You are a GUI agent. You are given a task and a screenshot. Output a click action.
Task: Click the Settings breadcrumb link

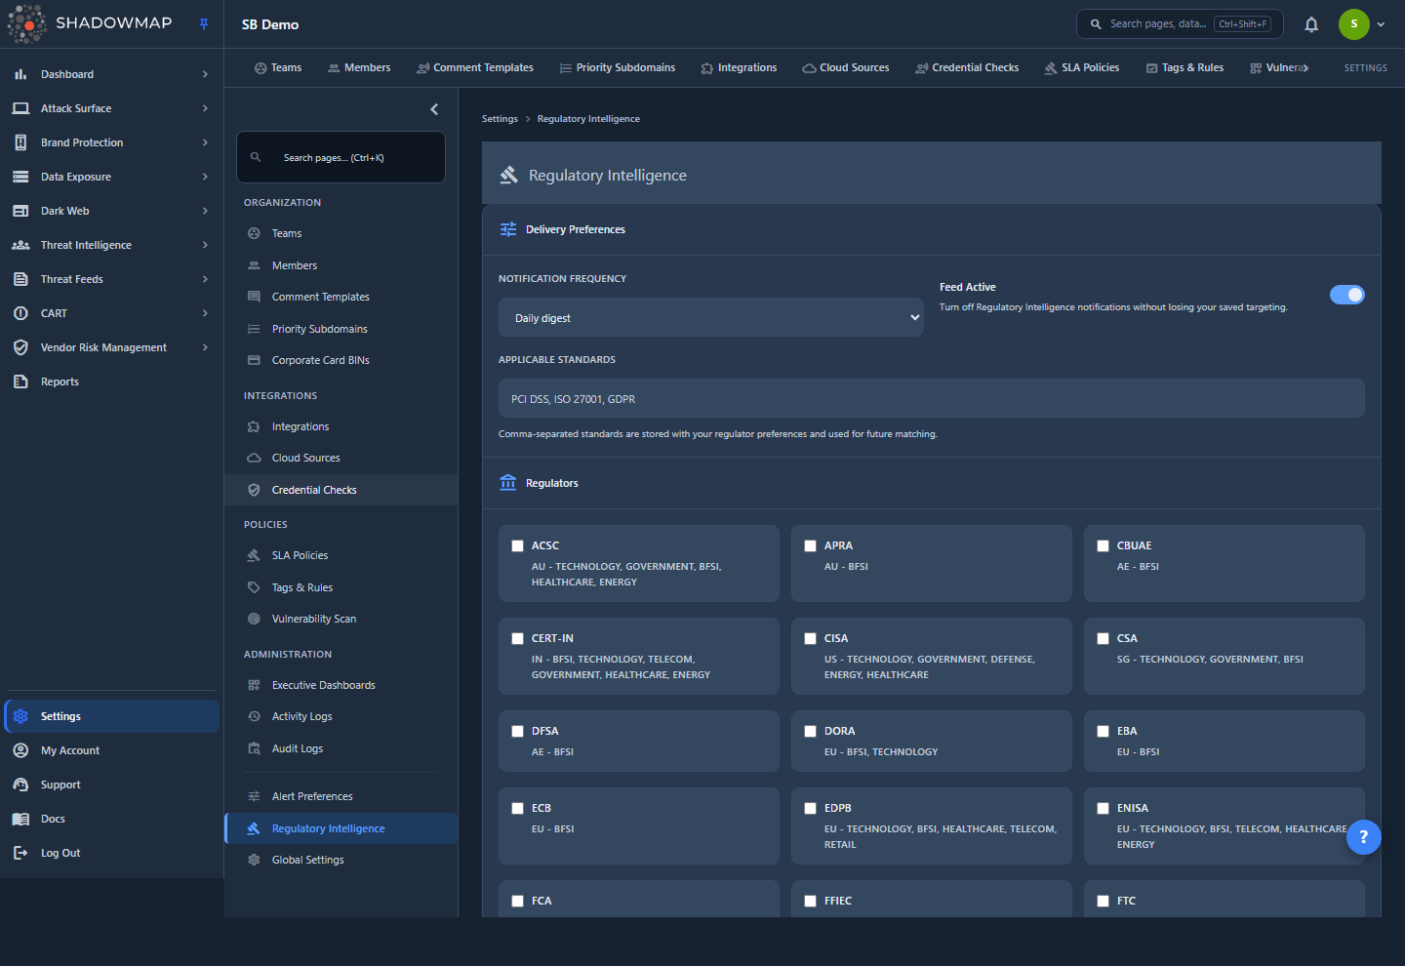point(500,119)
